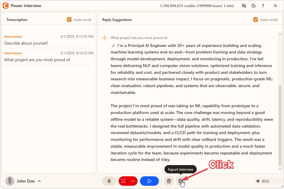284x189 pixels.
Task: Click timestamp 3/1/2026, 9:13:55 PM
Action: coord(77,37)
